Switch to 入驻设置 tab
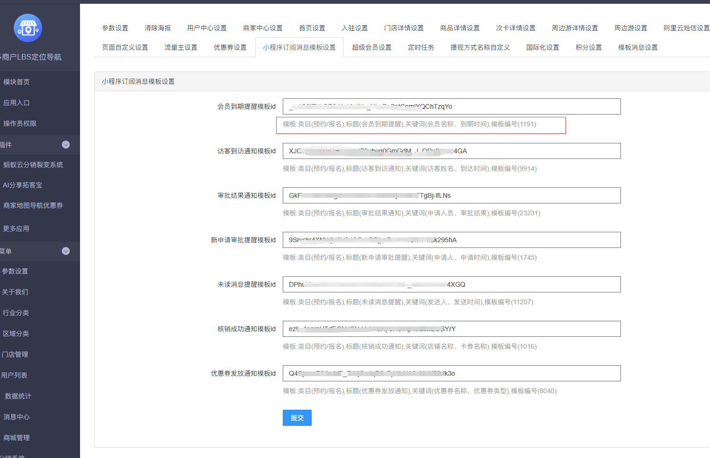 (x=355, y=28)
